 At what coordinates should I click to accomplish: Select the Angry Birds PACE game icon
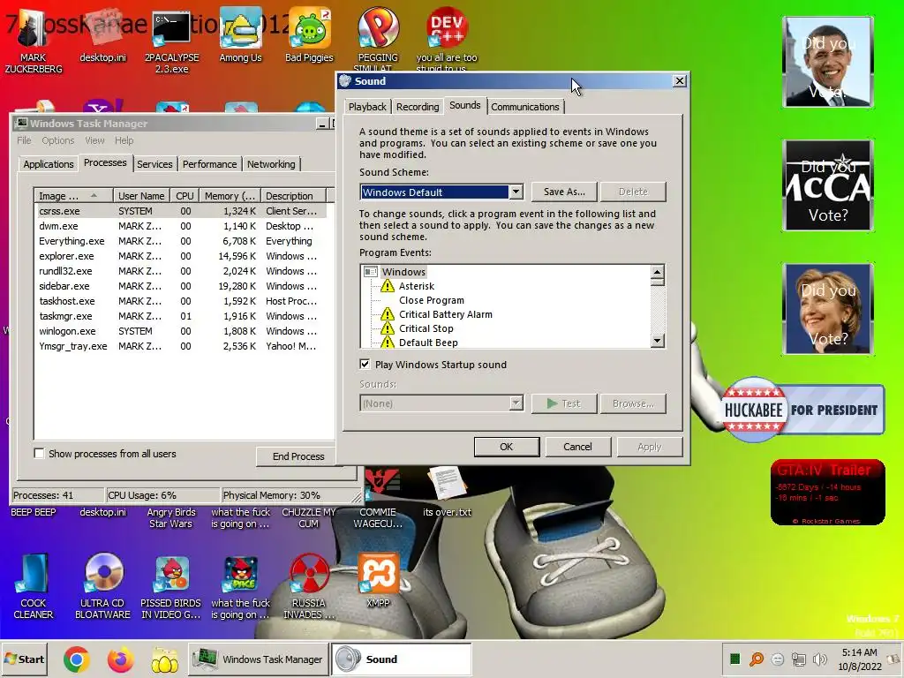240,574
